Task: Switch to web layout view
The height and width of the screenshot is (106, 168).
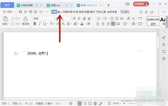Action: [95, 103]
